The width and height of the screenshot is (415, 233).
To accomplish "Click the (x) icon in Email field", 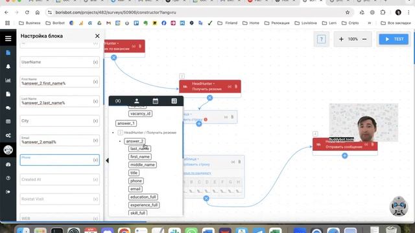I will [x=95, y=140].
